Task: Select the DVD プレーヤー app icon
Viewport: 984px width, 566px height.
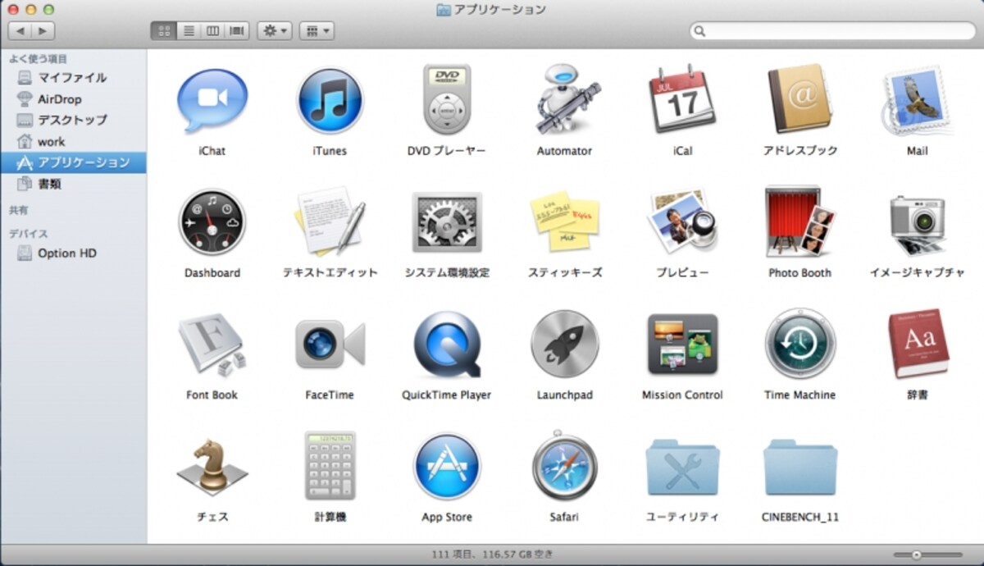Action: pyautogui.click(x=447, y=100)
